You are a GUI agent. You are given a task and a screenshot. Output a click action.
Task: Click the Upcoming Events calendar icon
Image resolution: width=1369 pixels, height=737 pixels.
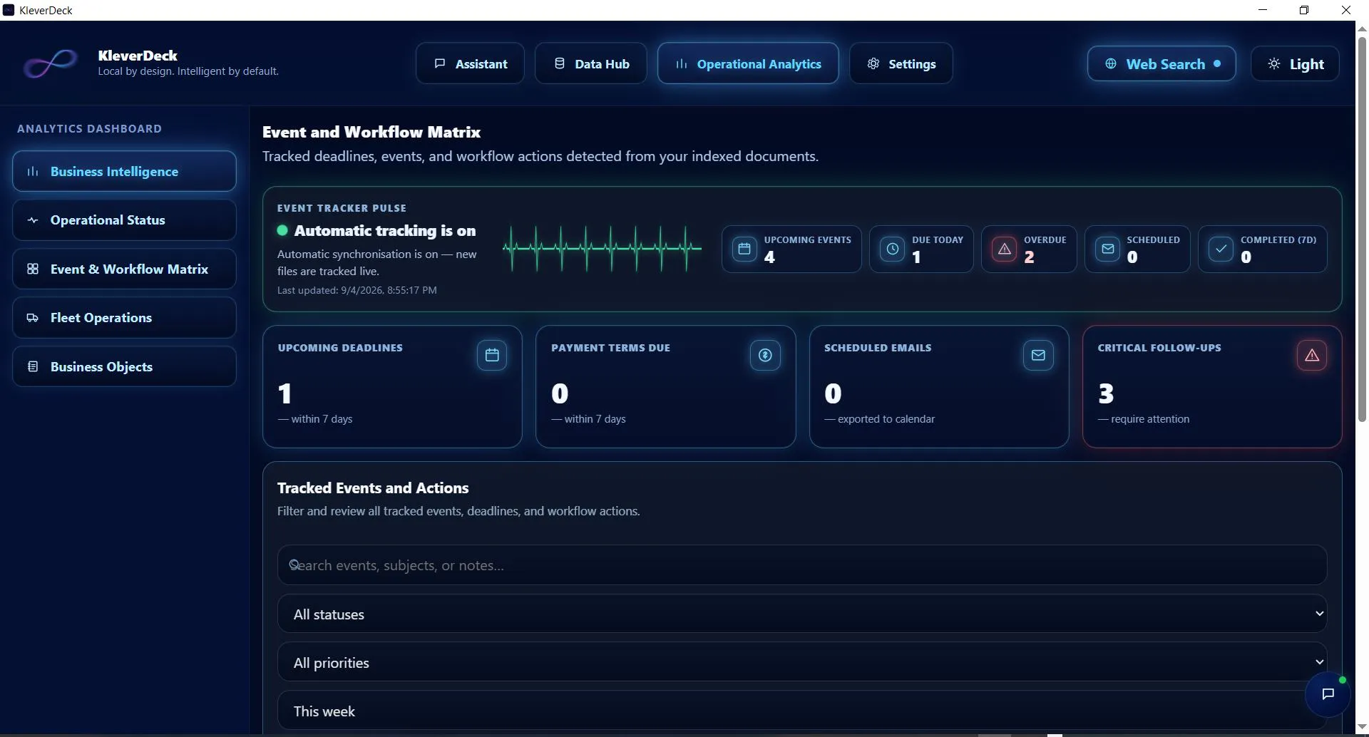pyautogui.click(x=744, y=249)
